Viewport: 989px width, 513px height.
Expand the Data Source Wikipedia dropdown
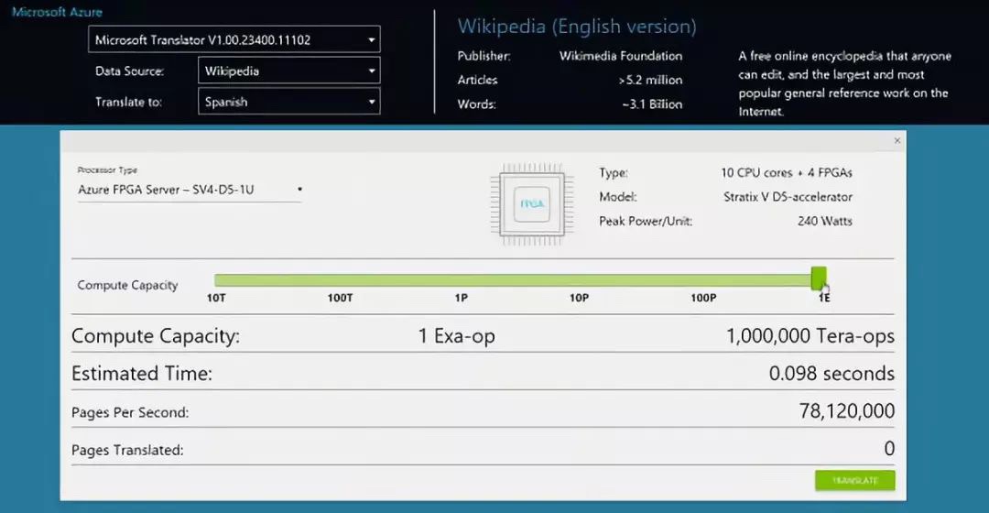(x=288, y=71)
